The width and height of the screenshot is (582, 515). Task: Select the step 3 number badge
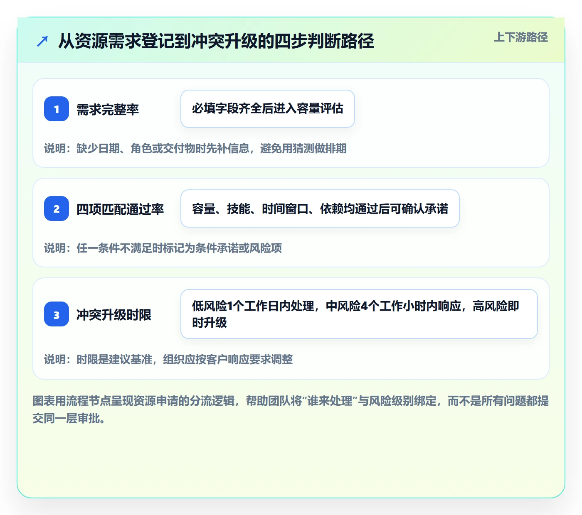click(57, 314)
